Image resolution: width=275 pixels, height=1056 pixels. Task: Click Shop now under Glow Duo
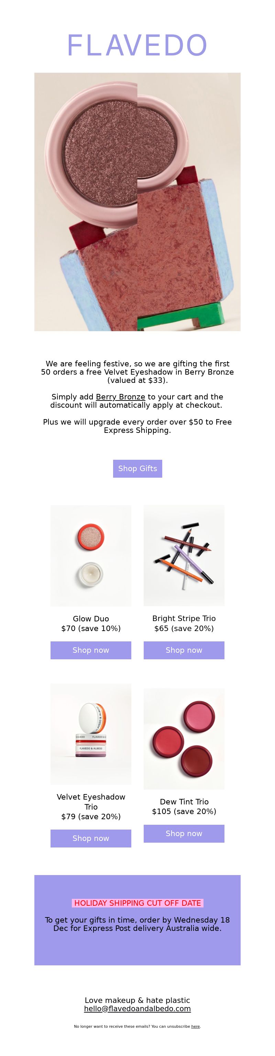91,650
